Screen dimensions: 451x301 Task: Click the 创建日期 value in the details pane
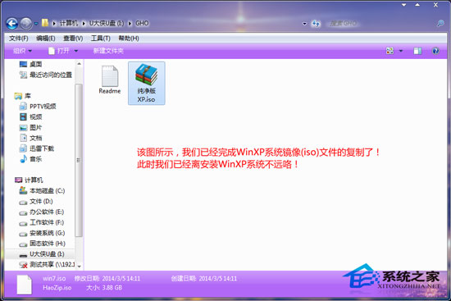click(218, 279)
